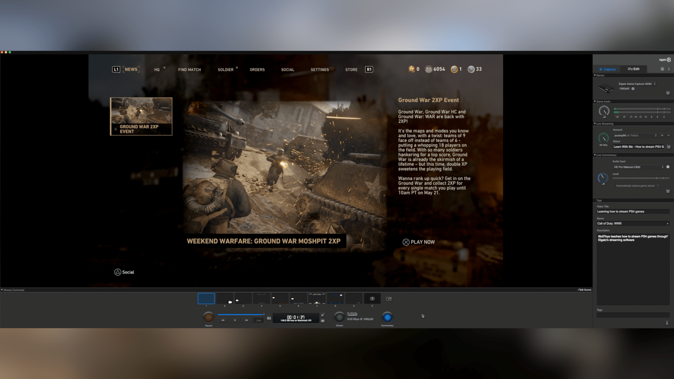Add a streaming account with plus button
The height and width of the screenshot is (379, 674).
(x=662, y=135)
